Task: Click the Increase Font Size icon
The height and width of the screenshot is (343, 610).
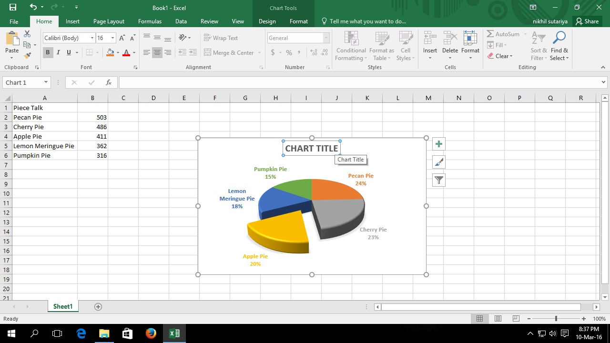Action: 122,38
